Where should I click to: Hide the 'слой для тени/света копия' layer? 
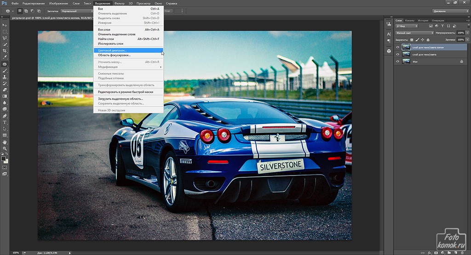pyautogui.click(x=398, y=47)
